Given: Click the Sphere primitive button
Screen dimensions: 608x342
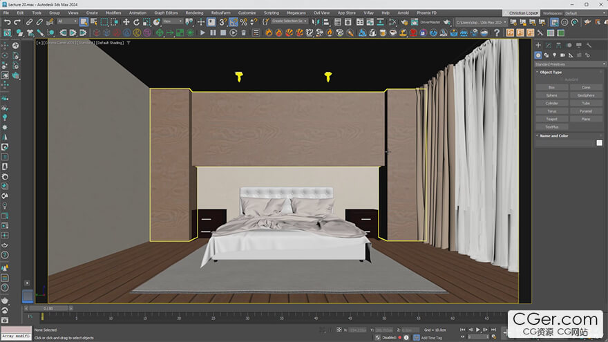Looking at the screenshot, I should (551, 95).
